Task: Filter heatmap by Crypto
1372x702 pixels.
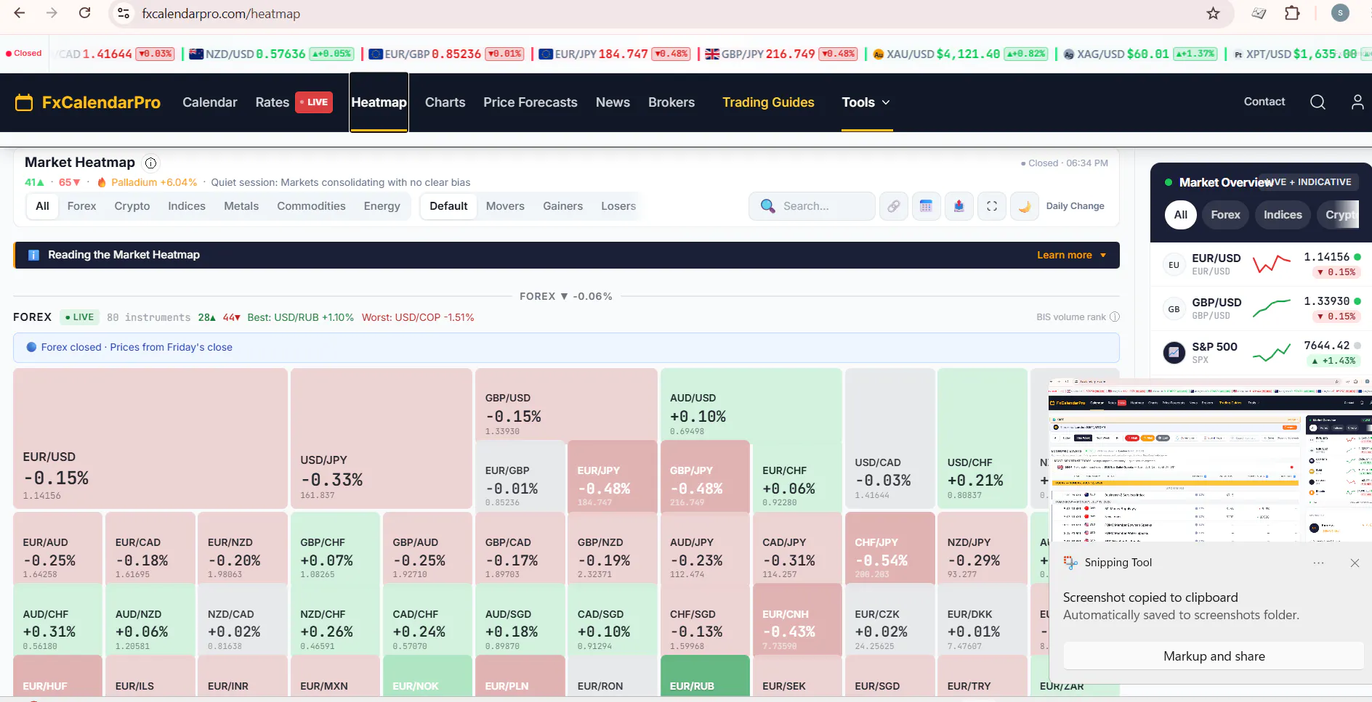Action: click(132, 206)
